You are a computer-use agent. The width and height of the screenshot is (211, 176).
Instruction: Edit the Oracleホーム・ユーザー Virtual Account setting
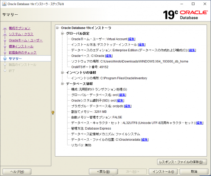tap(132, 39)
